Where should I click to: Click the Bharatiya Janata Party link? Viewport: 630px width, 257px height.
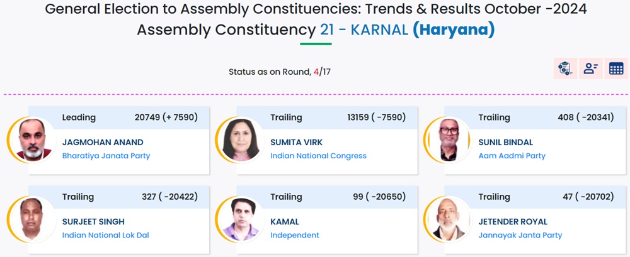pos(106,156)
